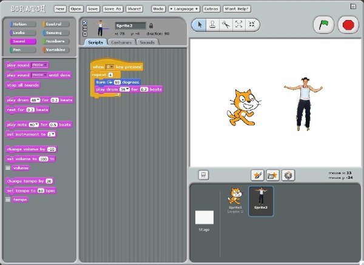Click the repeat count field showing 4
Image resolution: width=364 pixels, height=265 pixels.
pyautogui.click(x=110, y=75)
